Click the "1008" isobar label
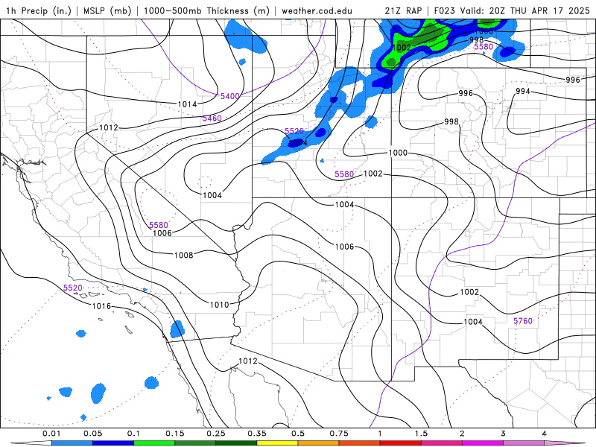Screen dimensions: 596x447 (183, 255)
